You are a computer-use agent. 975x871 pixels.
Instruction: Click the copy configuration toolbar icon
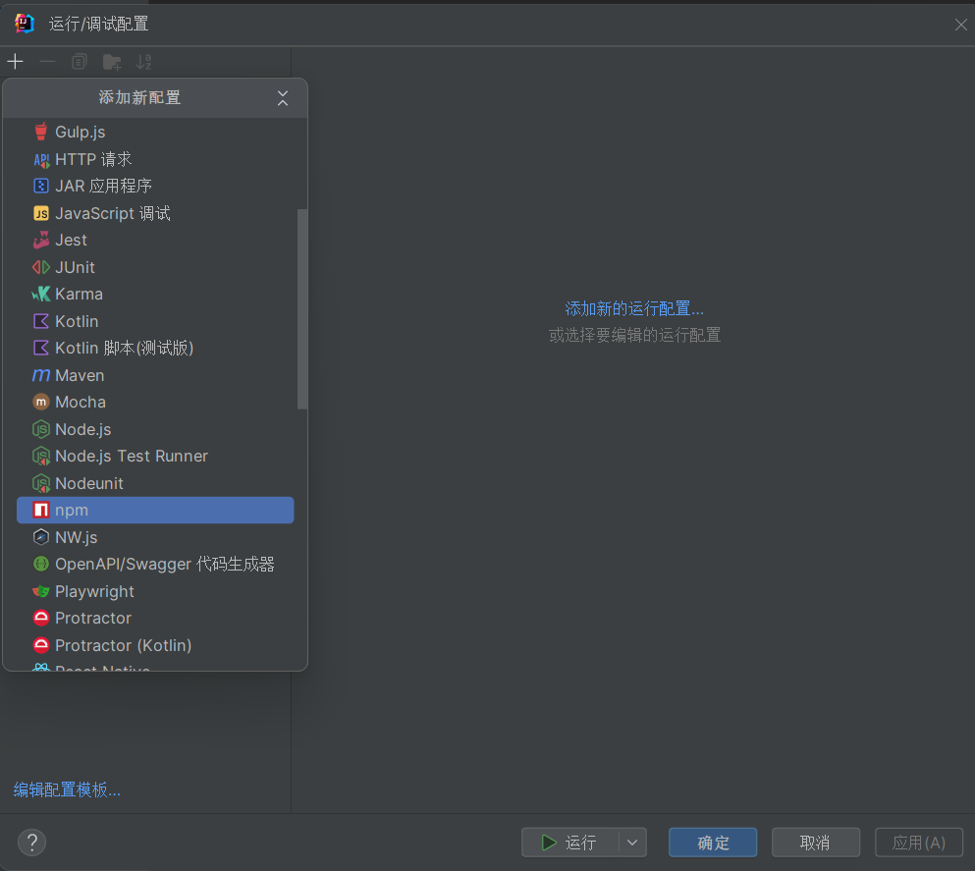coord(79,62)
